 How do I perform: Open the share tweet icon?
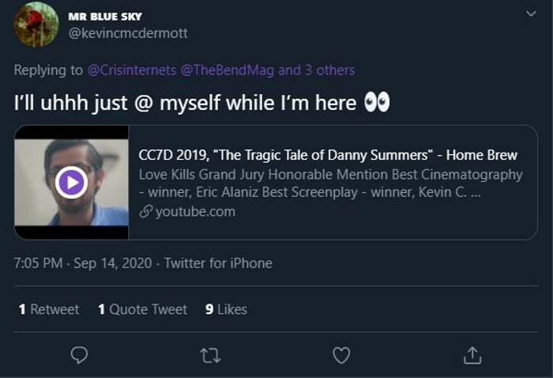pos(472,355)
